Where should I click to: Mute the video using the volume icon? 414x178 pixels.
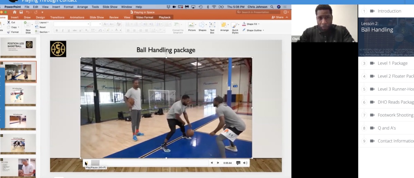(245, 163)
